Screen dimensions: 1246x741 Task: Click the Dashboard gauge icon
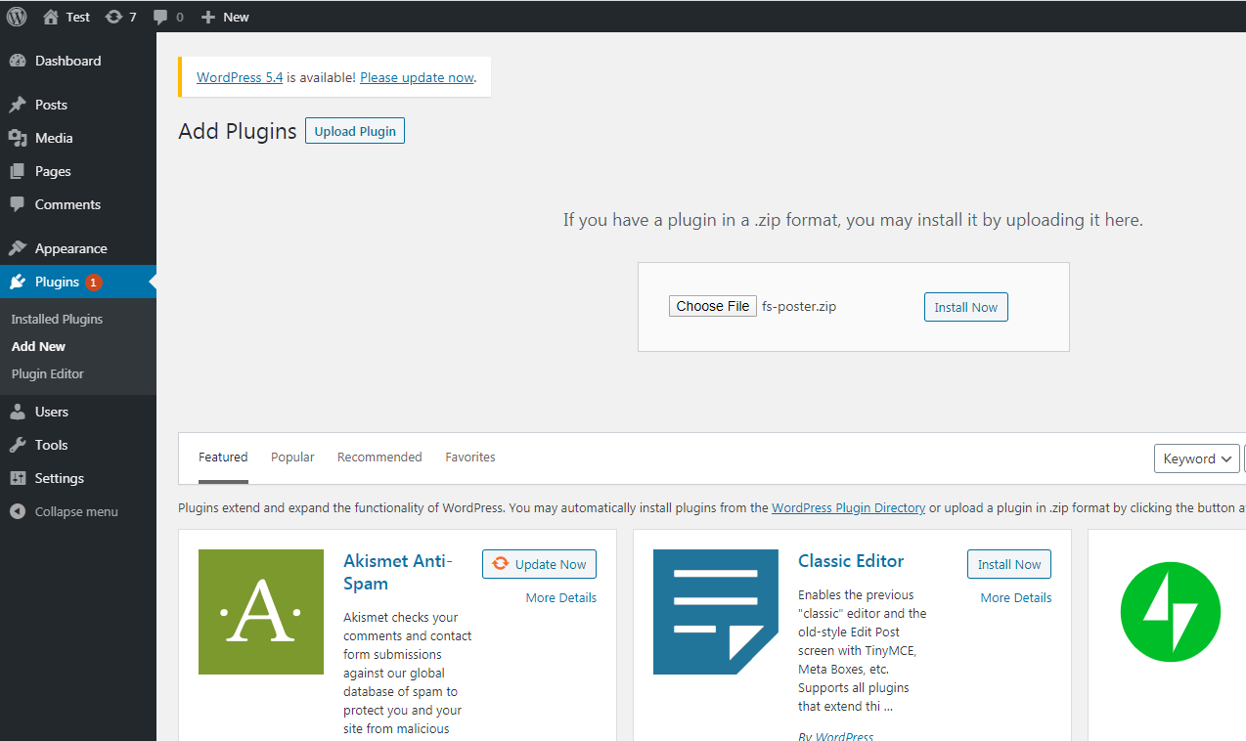[x=18, y=61]
